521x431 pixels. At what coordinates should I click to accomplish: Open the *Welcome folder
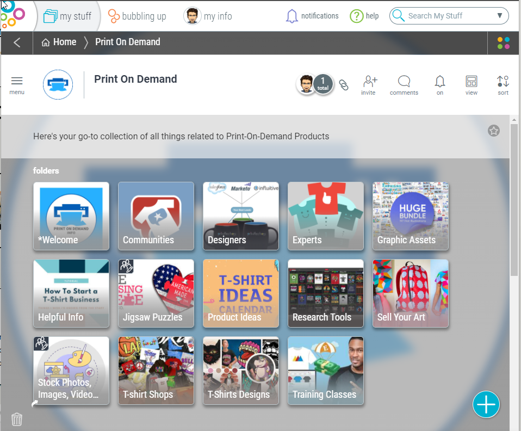(x=71, y=216)
